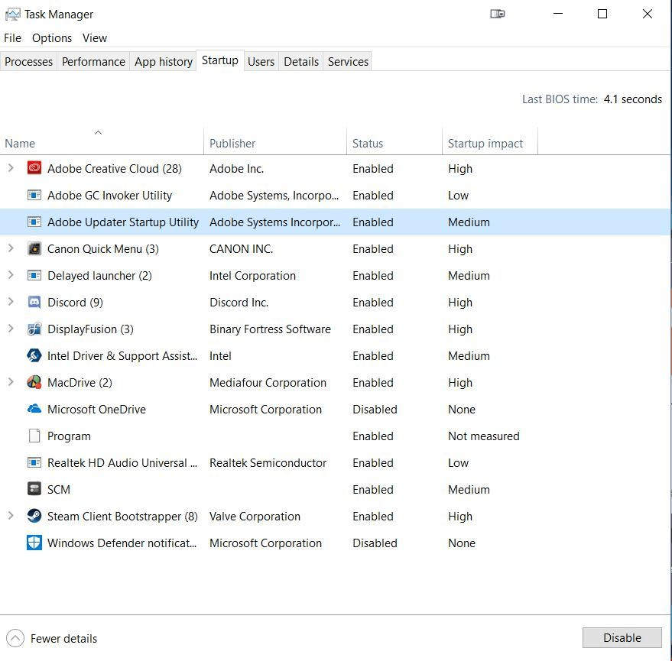
Task: Click the Canon Quick Menu icon
Action: pos(34,248)
